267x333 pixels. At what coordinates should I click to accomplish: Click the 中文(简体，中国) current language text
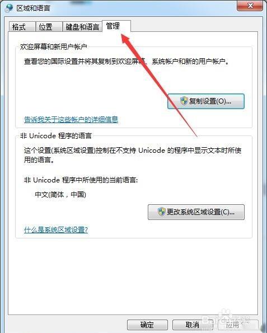[x=60, y=194]
